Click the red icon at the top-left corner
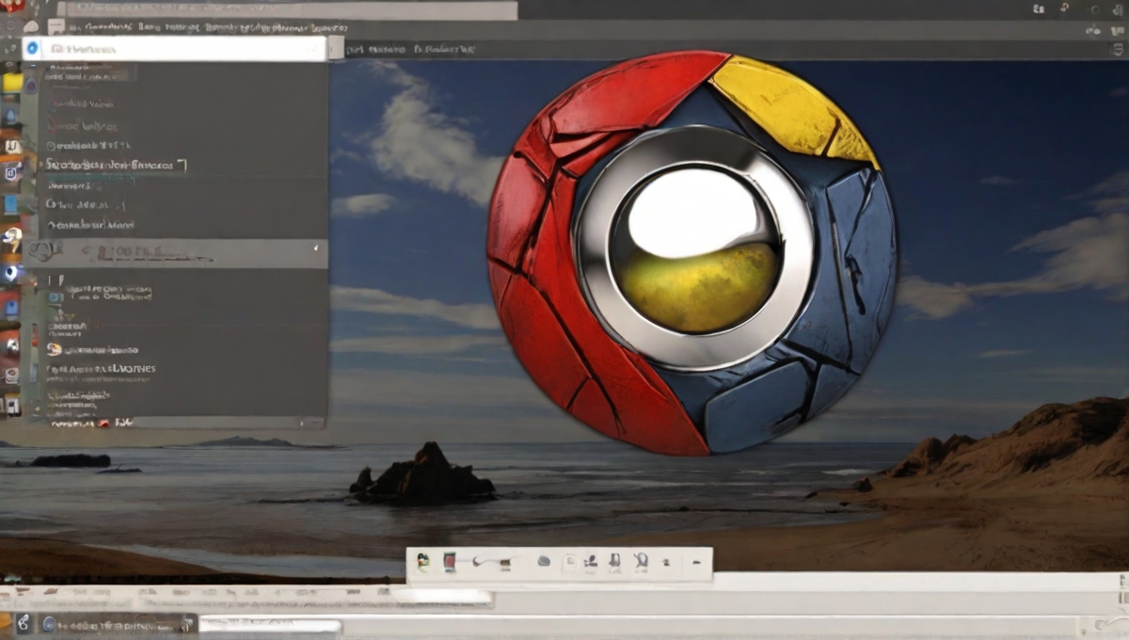Screen dimensions: 1129x640 [x=11, y=6]
